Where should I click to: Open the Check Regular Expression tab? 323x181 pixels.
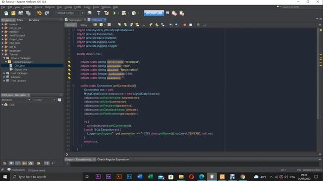click(x=113, y=159)
